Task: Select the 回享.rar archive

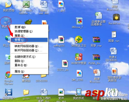Action: coord(96,40)
